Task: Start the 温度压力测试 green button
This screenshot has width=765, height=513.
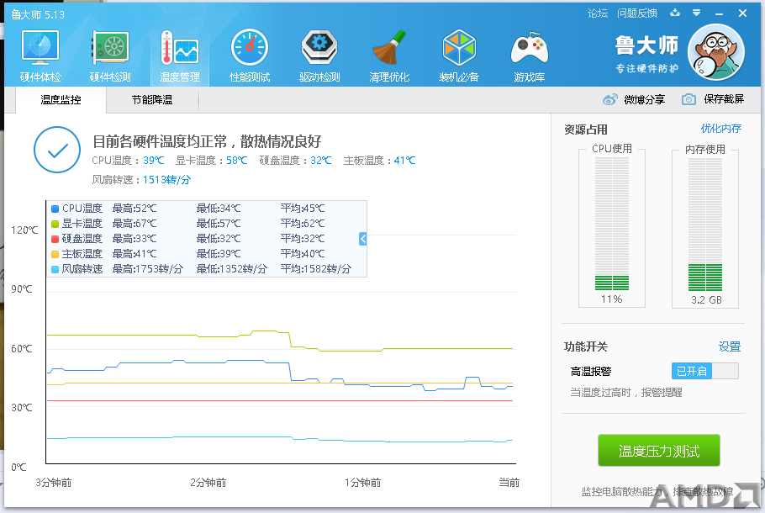Action: point(658,451)
